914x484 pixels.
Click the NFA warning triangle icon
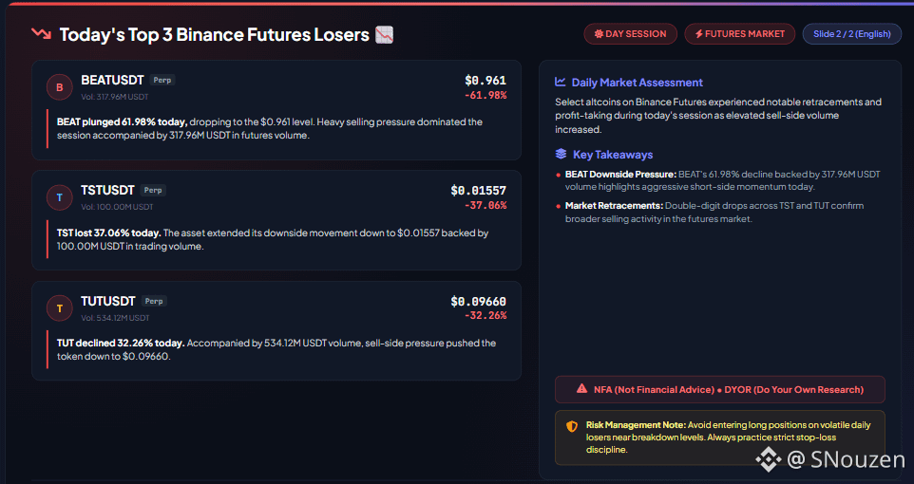[581, 388]
